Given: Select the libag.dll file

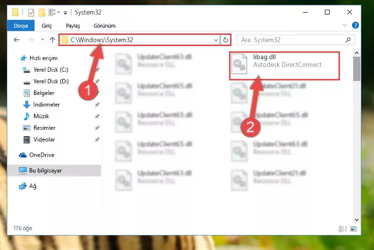Looking at the screenshot, I should [x=285, y=66].
